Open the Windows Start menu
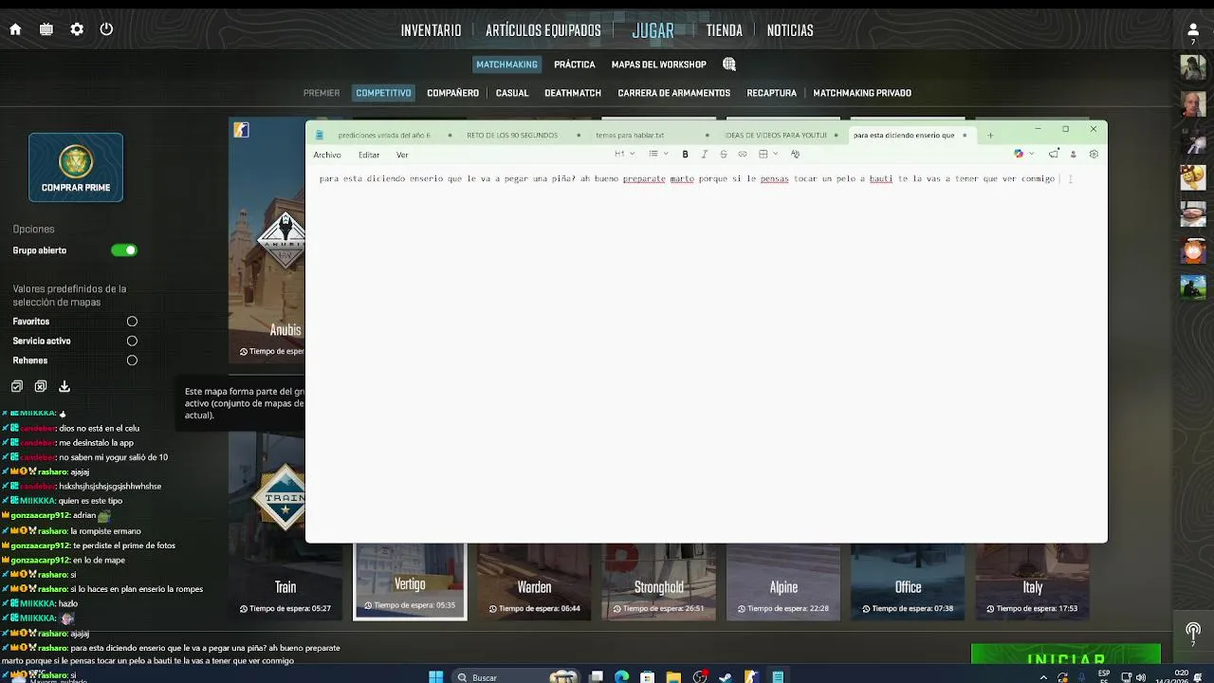Viewport: 1214px width, 683px height. point(435,676)
